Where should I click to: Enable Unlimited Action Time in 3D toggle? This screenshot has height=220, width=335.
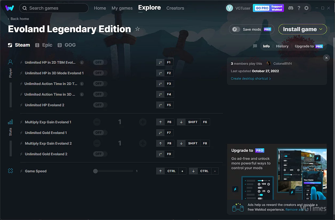tap(100, 94)
